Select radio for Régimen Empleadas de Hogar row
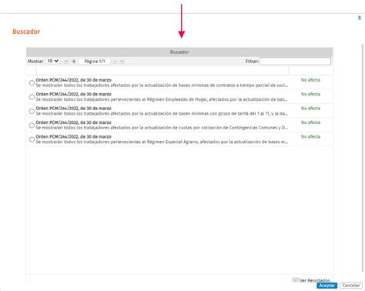 [x=32, y=97]
